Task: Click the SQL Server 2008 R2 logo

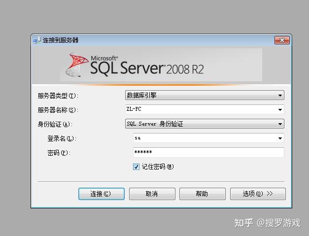Action: (x=135, y=65)
